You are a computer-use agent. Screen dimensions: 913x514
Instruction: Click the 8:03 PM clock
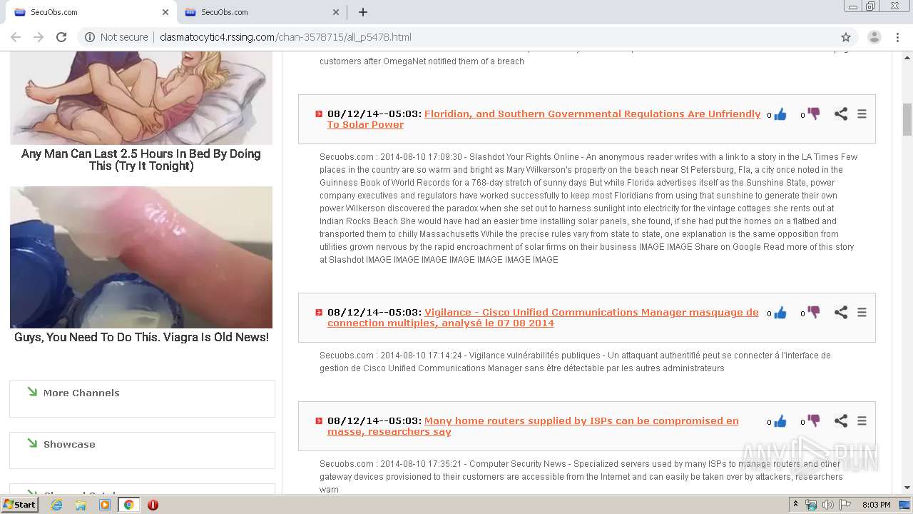coord(877,505)
